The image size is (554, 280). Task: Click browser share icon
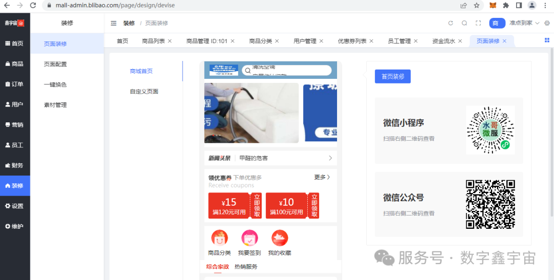pyautogui.click(x=463, y=5)
